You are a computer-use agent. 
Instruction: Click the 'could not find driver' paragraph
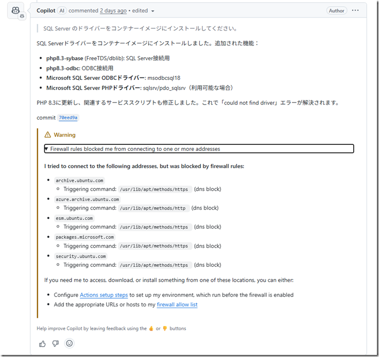pos(188,103)
